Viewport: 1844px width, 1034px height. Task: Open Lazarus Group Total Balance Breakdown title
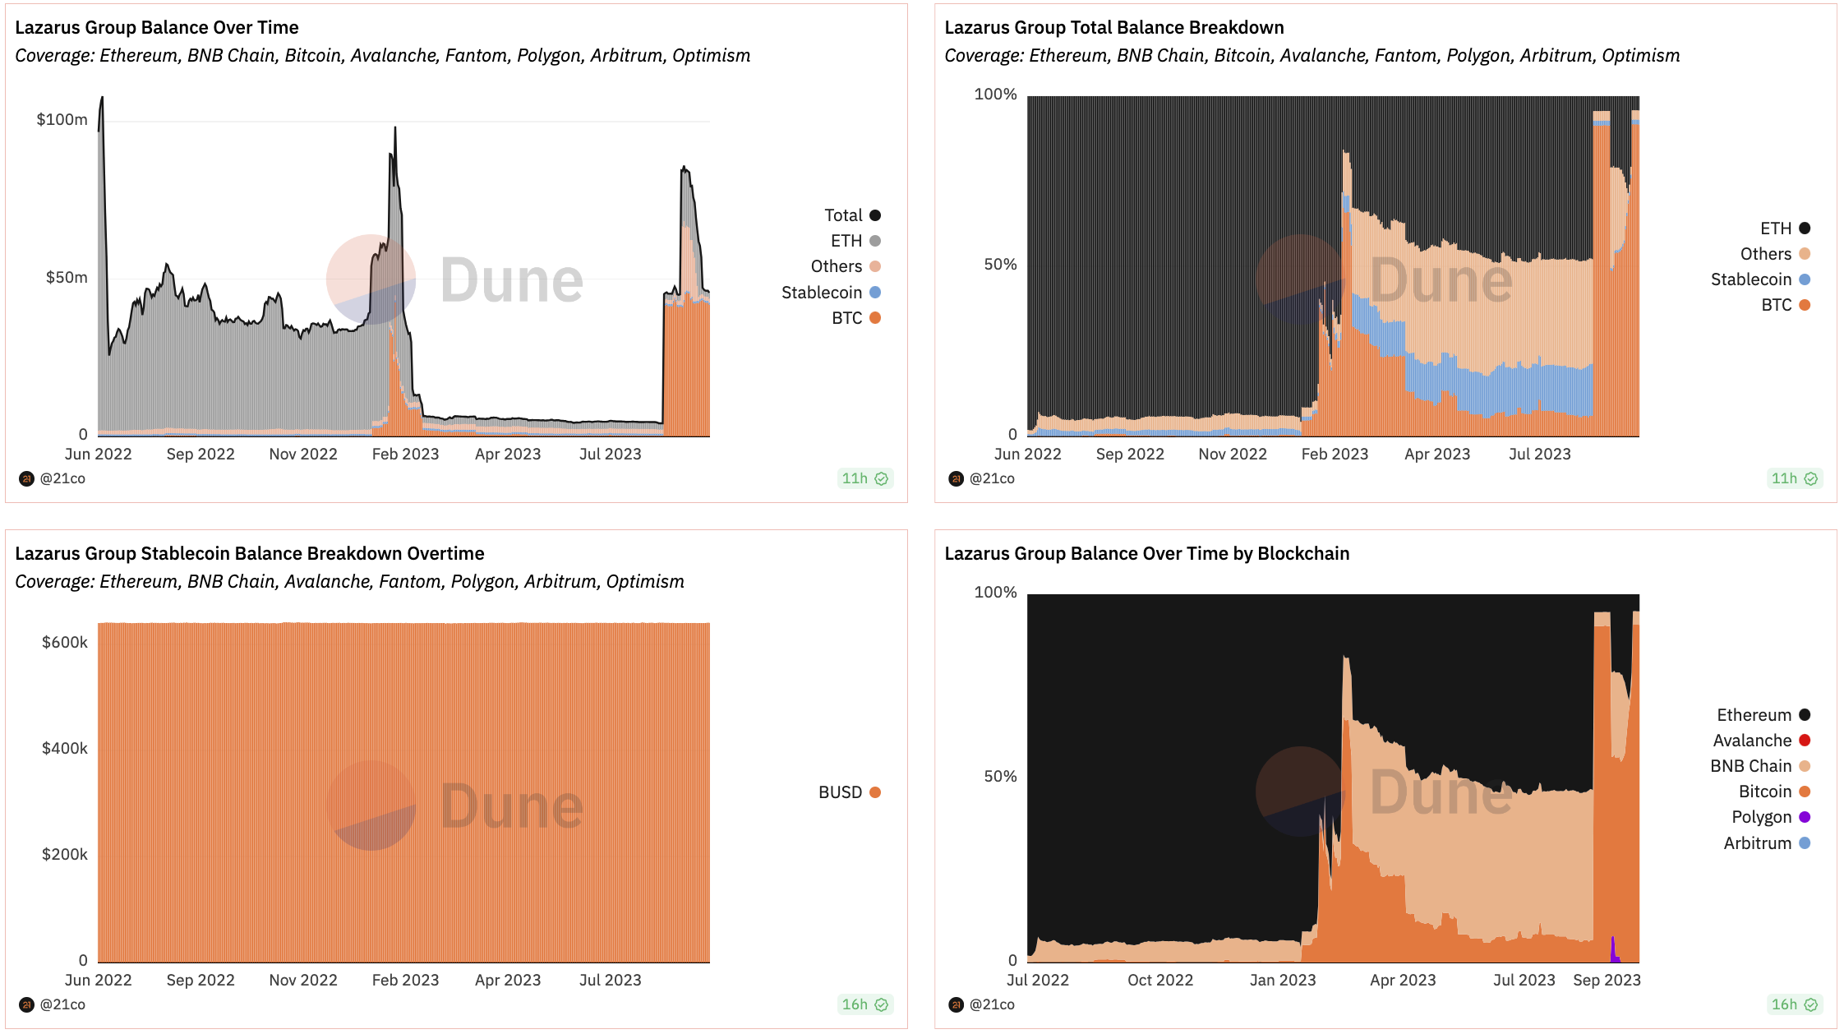1114,27
